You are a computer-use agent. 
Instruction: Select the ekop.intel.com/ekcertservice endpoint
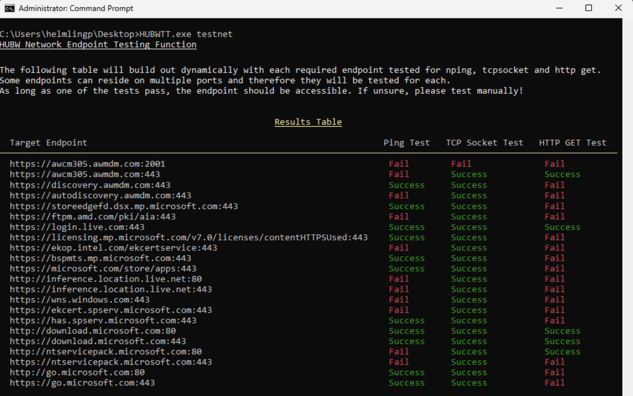tap(113, 247)
